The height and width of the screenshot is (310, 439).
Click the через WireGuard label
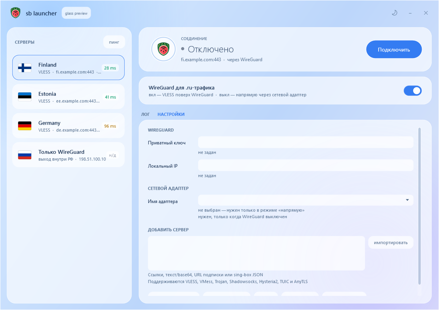[x=245, y=60]
